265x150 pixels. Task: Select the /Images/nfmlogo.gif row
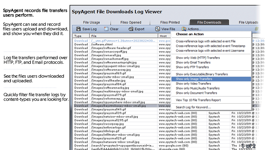point(167,131)
